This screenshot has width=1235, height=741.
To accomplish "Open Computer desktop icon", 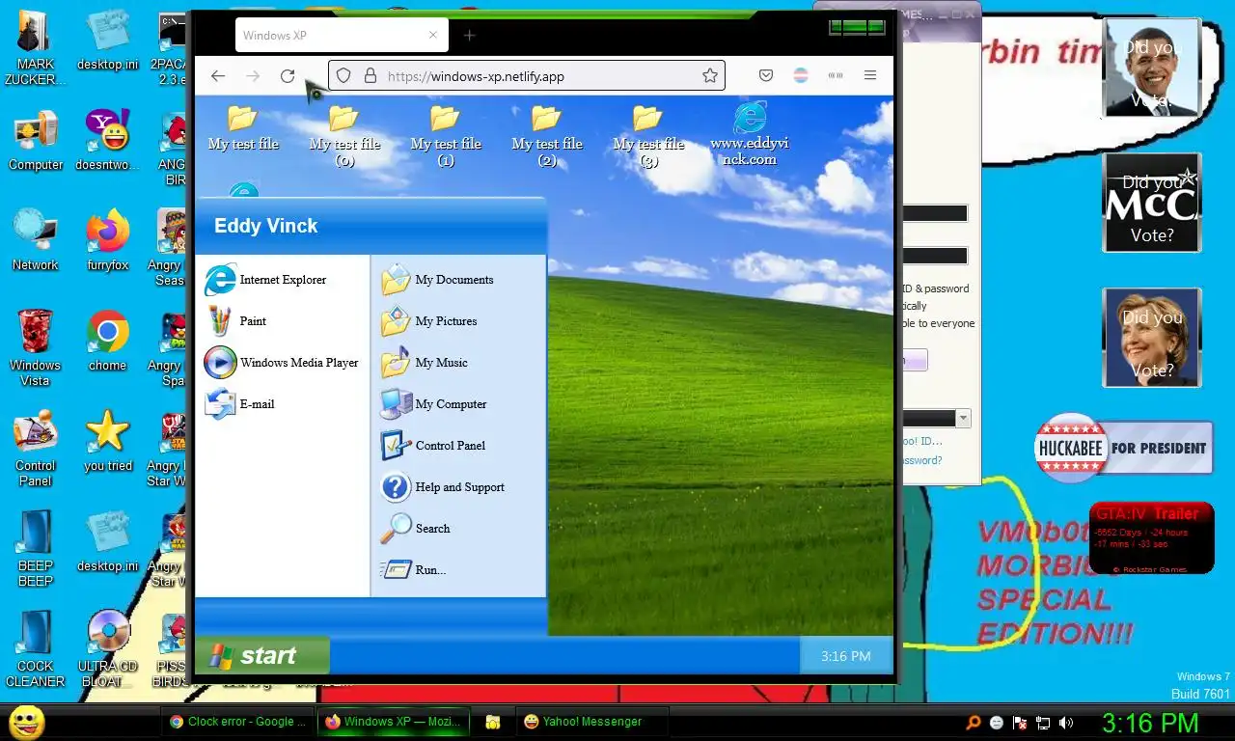I will (x=36, y=141).
